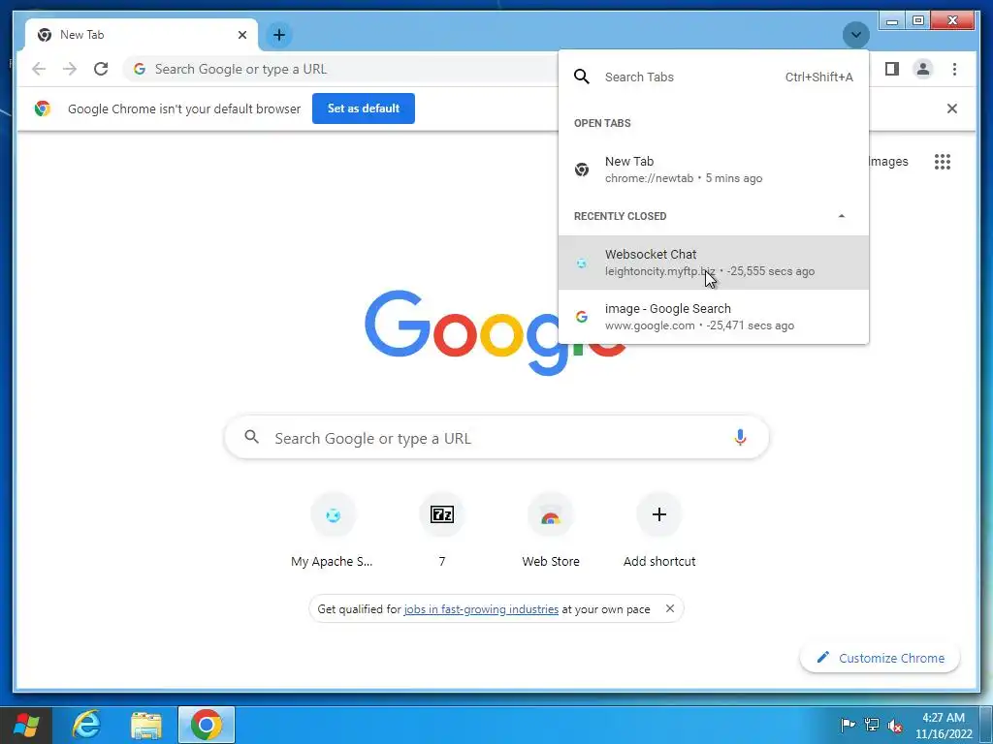The image size is (993, 744).
Task: Click the OPEN TABS heading
Action: [x=602, y=123]
